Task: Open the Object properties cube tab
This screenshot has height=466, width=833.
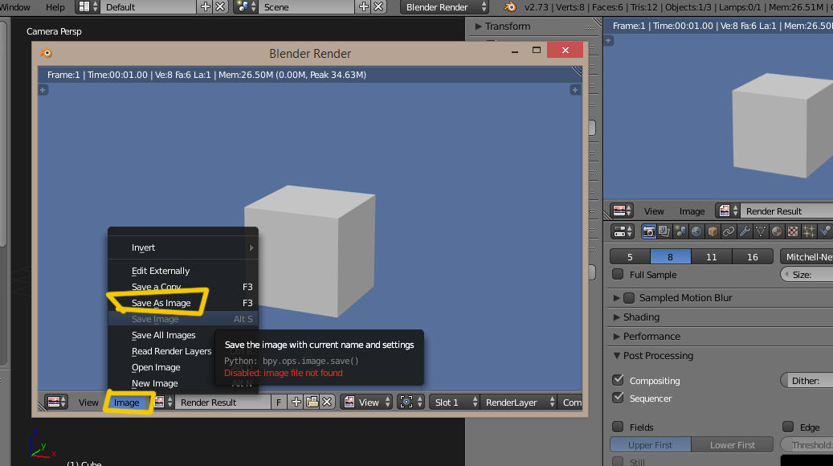Action: [x=713, y=231]
